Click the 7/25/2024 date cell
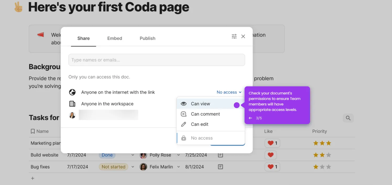Screen dimensions: 392x185 [196, 155]
